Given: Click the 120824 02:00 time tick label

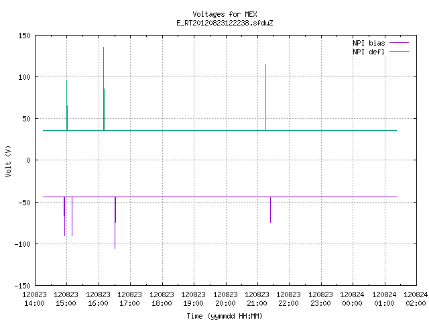Looking at the screenshot, I should point(416,299).
